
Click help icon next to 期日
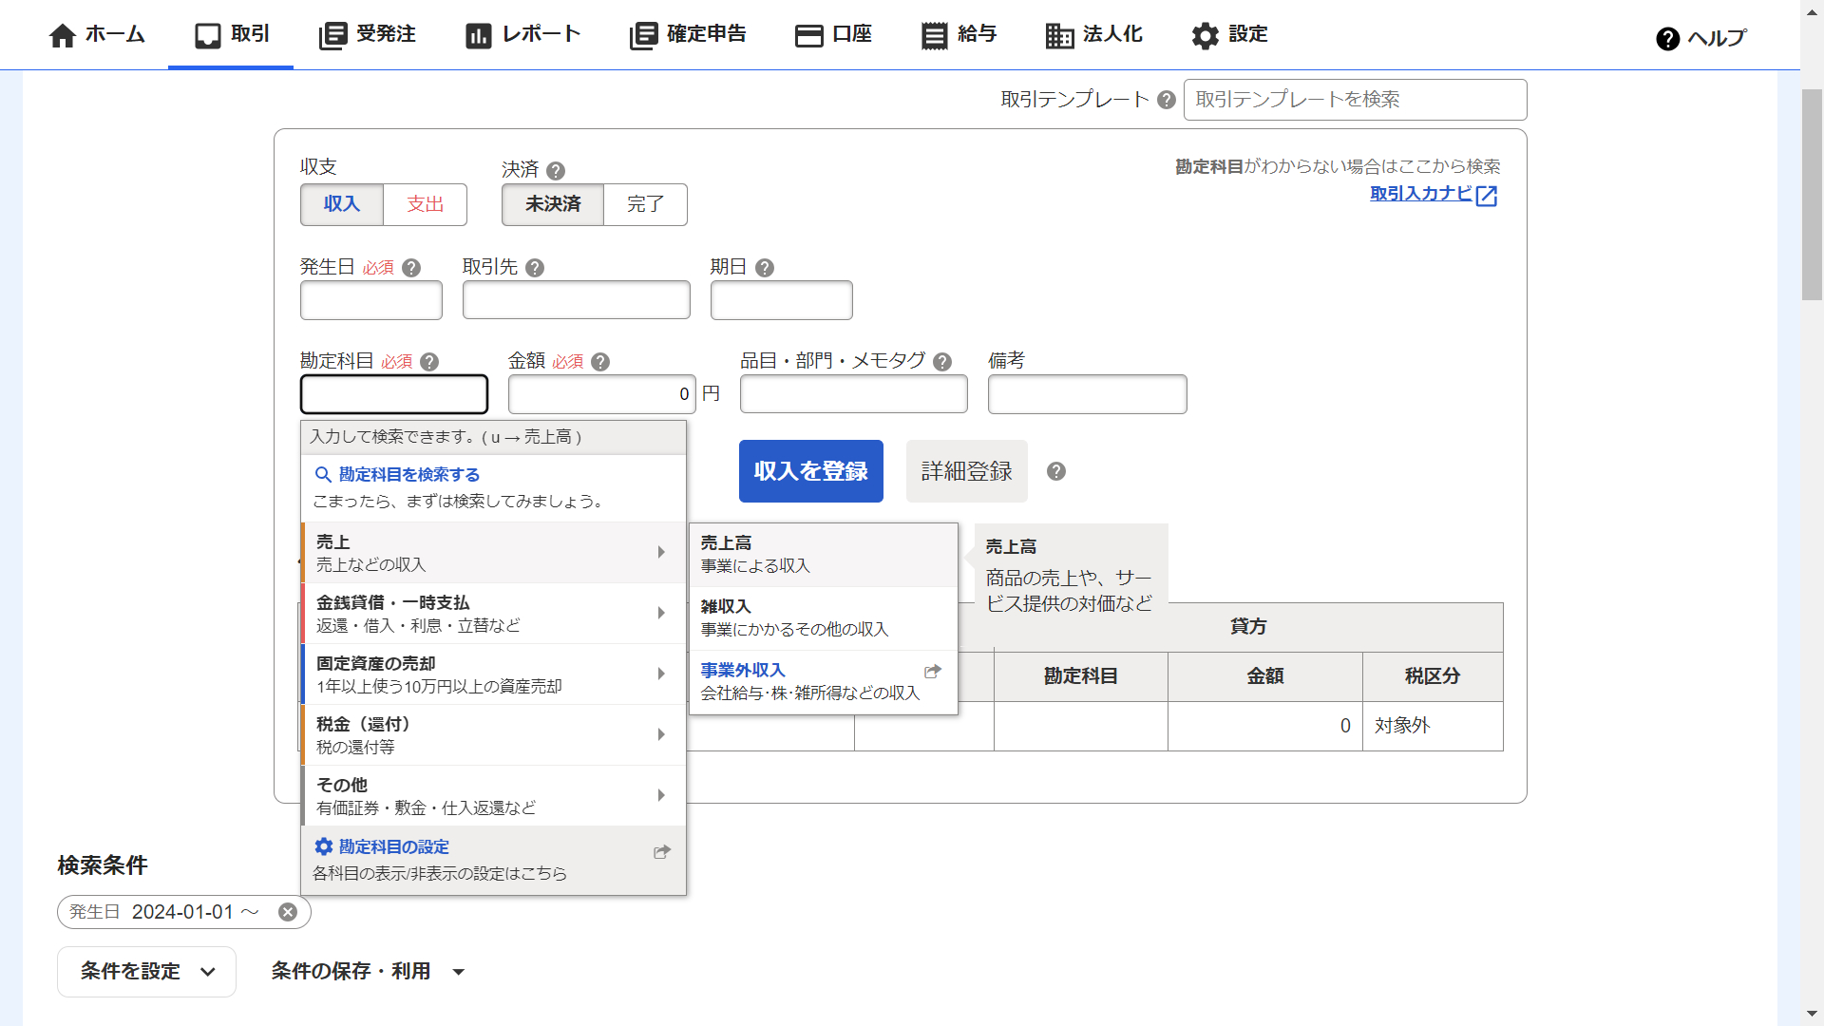(764, 268)
